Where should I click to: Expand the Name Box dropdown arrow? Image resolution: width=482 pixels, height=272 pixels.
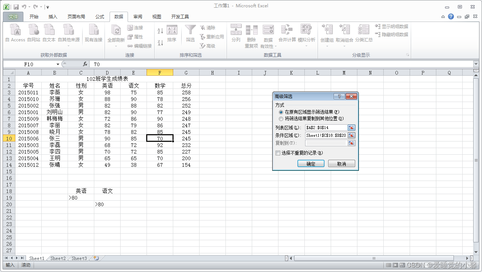(58, 64)
